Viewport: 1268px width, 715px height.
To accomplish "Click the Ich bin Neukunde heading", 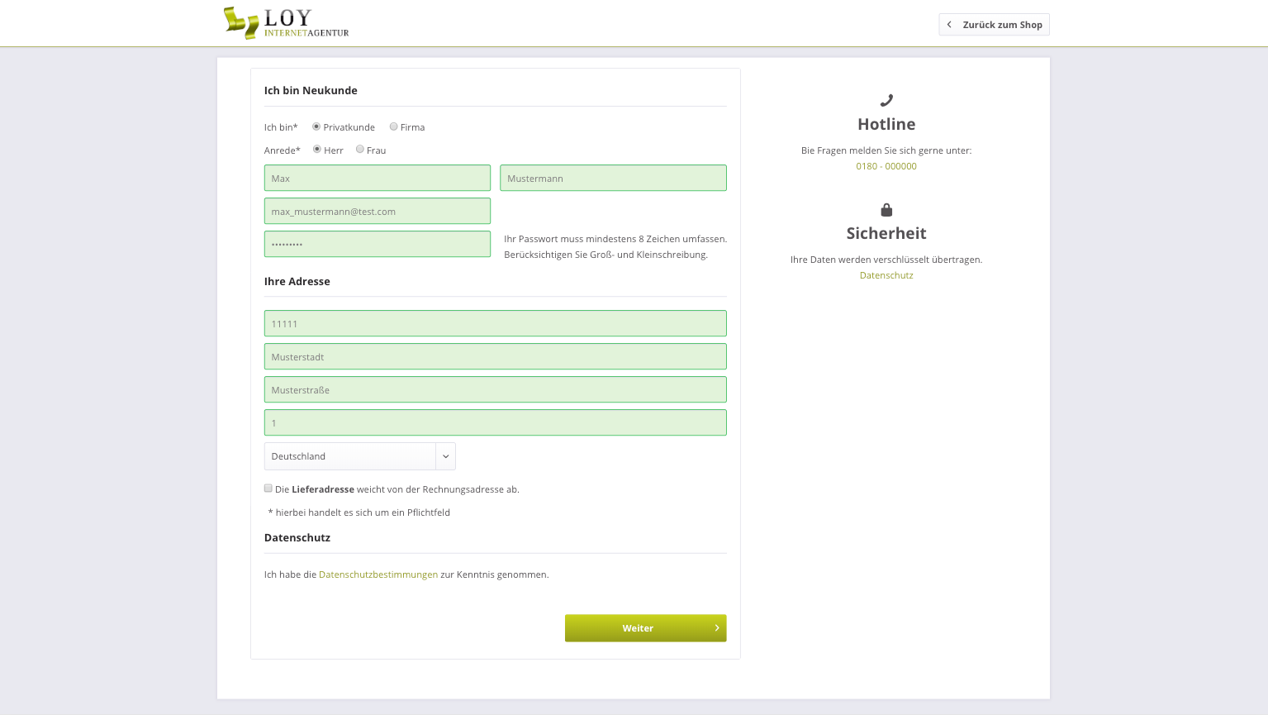I will coord(311,91).
